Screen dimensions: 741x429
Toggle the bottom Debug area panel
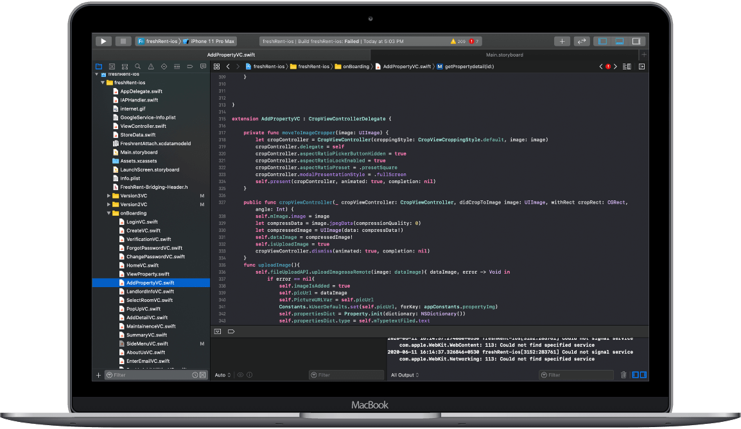(619, 41)
